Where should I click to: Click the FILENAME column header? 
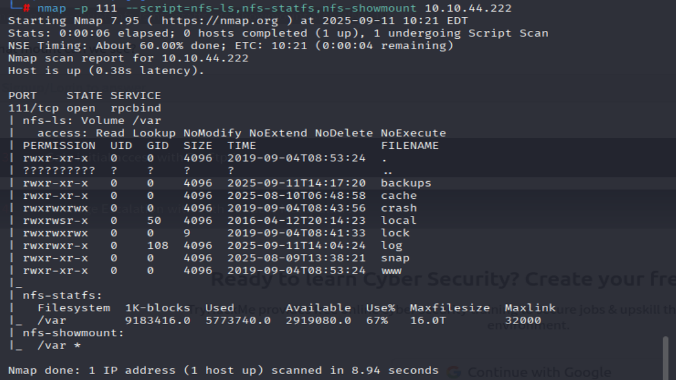coord(409,146)
